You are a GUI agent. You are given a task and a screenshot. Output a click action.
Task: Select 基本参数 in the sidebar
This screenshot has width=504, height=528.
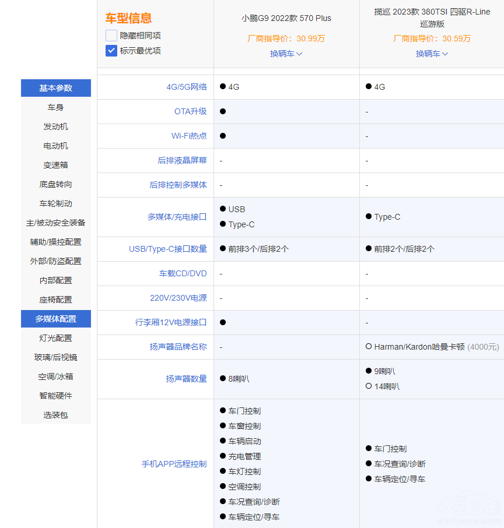(56, 88)
